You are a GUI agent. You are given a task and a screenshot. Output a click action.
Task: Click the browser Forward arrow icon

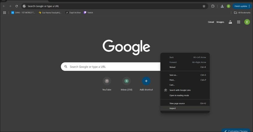click(10, 6)
